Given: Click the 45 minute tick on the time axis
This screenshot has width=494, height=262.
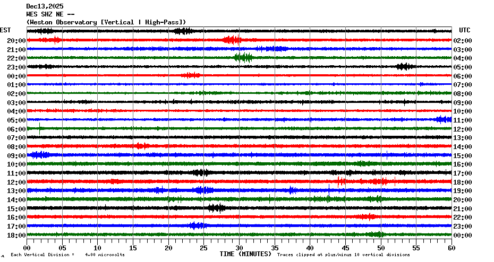Looking at the screenshot, I should pos(345,247).
